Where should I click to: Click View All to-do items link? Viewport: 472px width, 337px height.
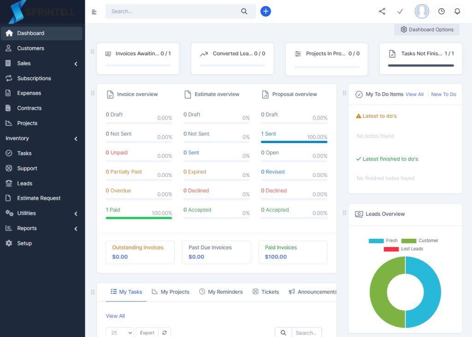(x=414, y=94)
